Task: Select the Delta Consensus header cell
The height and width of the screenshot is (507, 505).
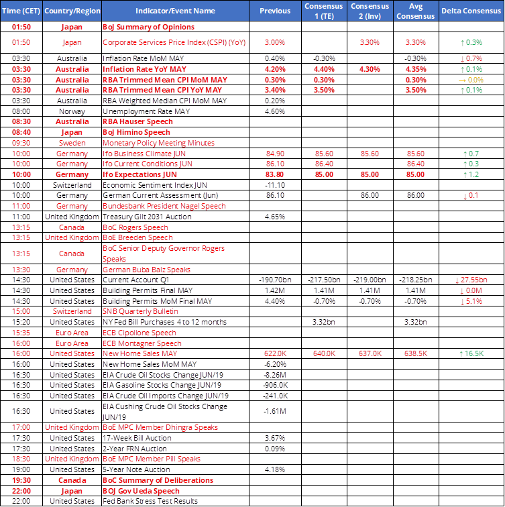Action: 471,11
